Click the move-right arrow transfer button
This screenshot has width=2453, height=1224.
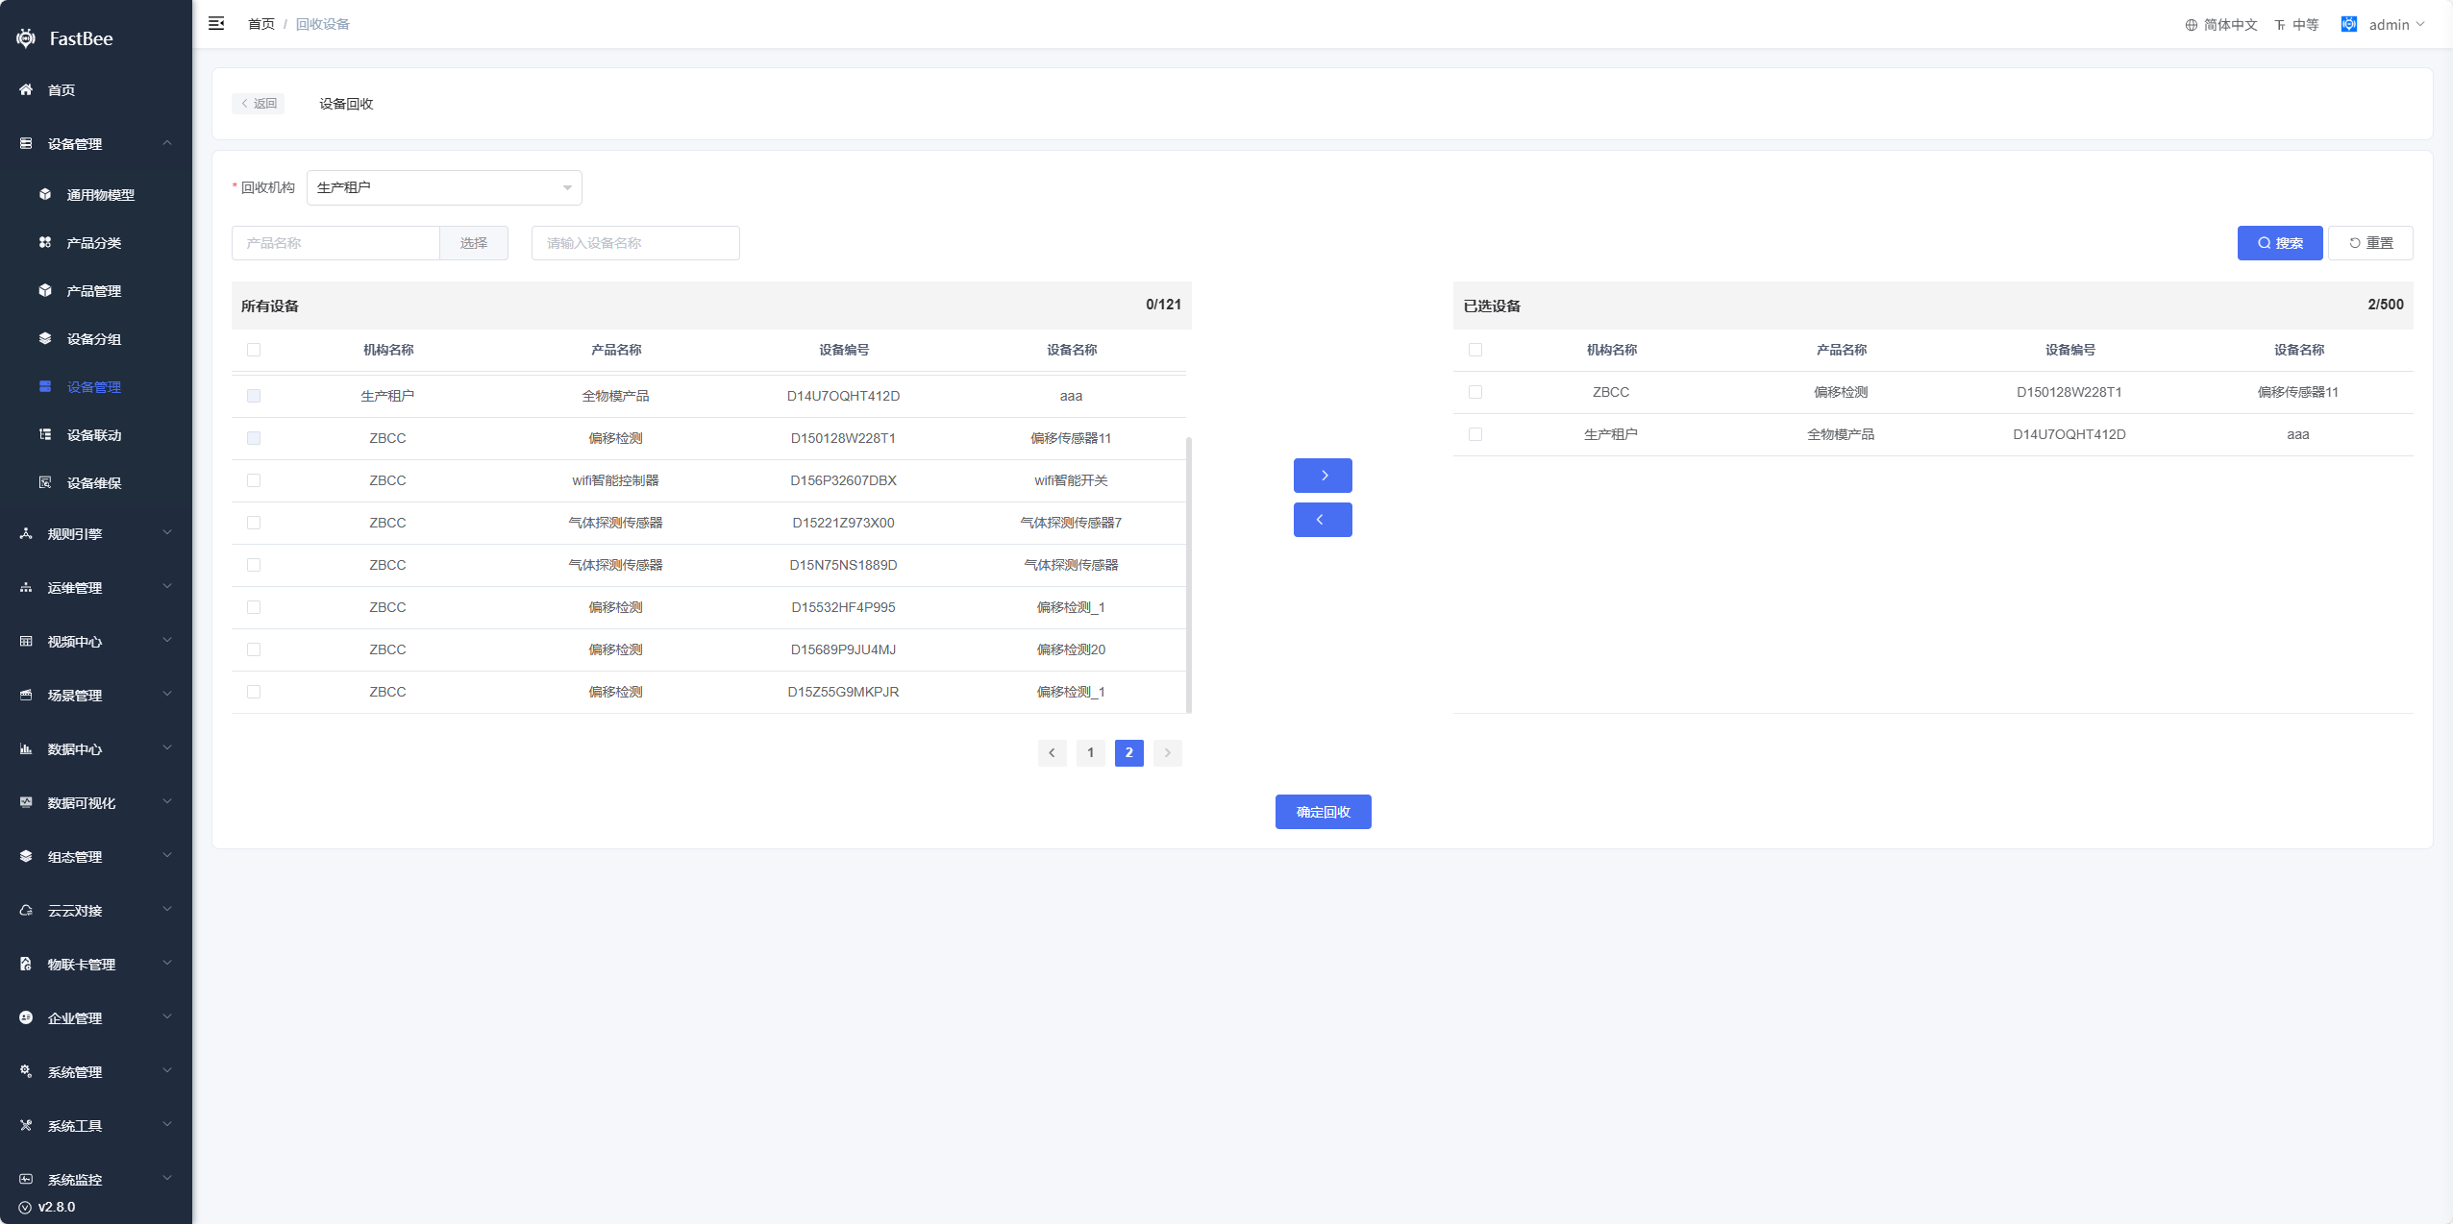click(1322, 476)
